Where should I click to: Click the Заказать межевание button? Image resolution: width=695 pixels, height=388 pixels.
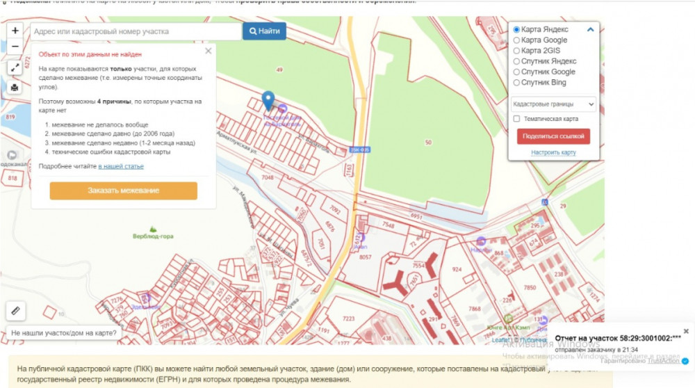[123, 191]
